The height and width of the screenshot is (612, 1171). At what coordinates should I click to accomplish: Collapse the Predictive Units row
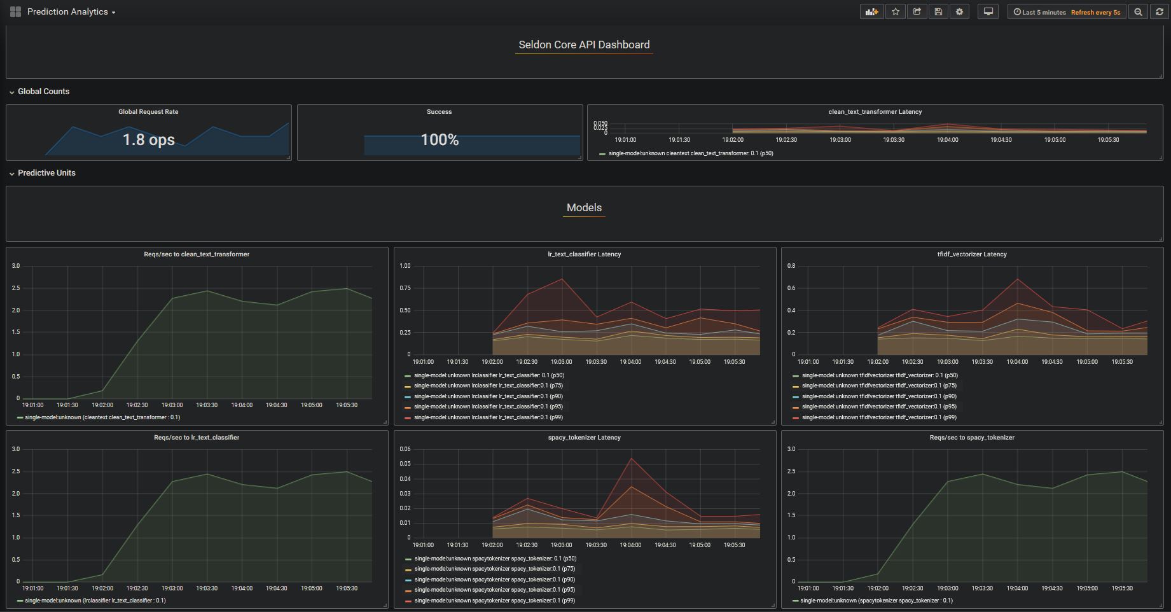(x=46, y=172)
